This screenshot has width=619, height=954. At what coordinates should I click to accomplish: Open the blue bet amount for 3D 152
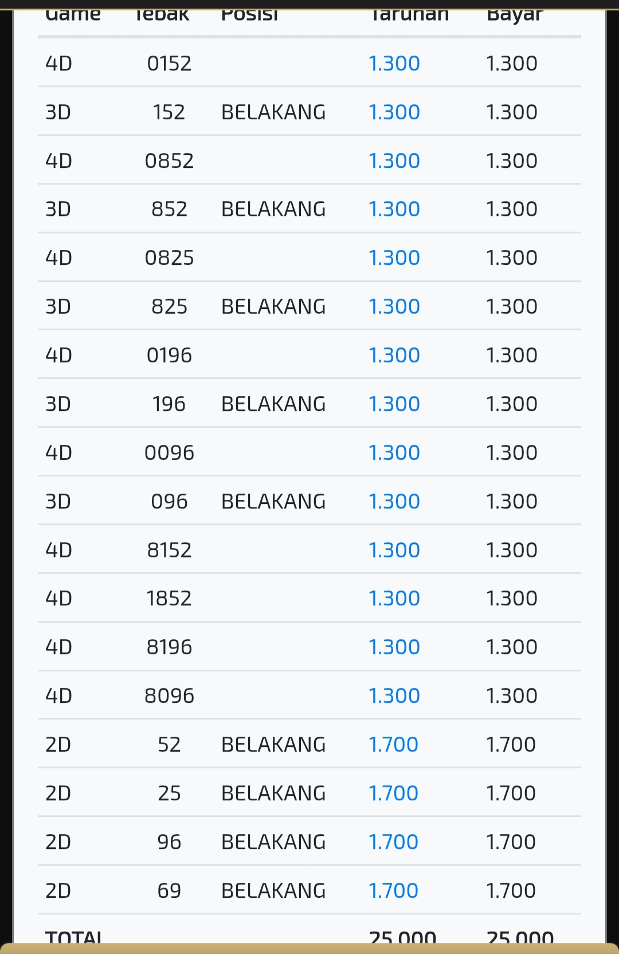tap(394, 112)
